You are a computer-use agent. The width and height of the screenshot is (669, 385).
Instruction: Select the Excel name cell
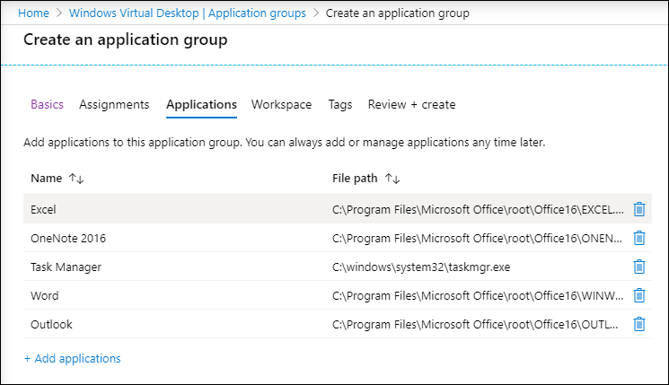pyautogui.click(x=43, y=209)
